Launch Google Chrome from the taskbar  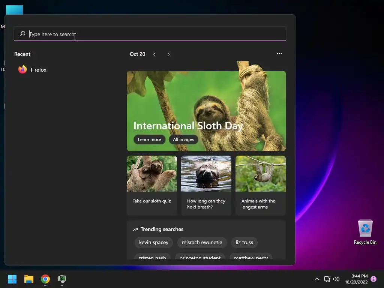coord(45,279)
